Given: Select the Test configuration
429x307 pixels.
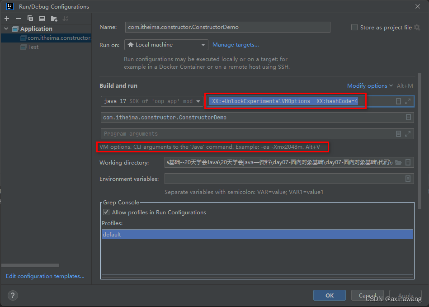Looking at the screenshot, I should (x=32, y=47).
